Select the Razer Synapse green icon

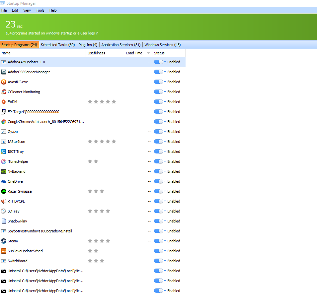pyautogui.click(x=4, y=191)
